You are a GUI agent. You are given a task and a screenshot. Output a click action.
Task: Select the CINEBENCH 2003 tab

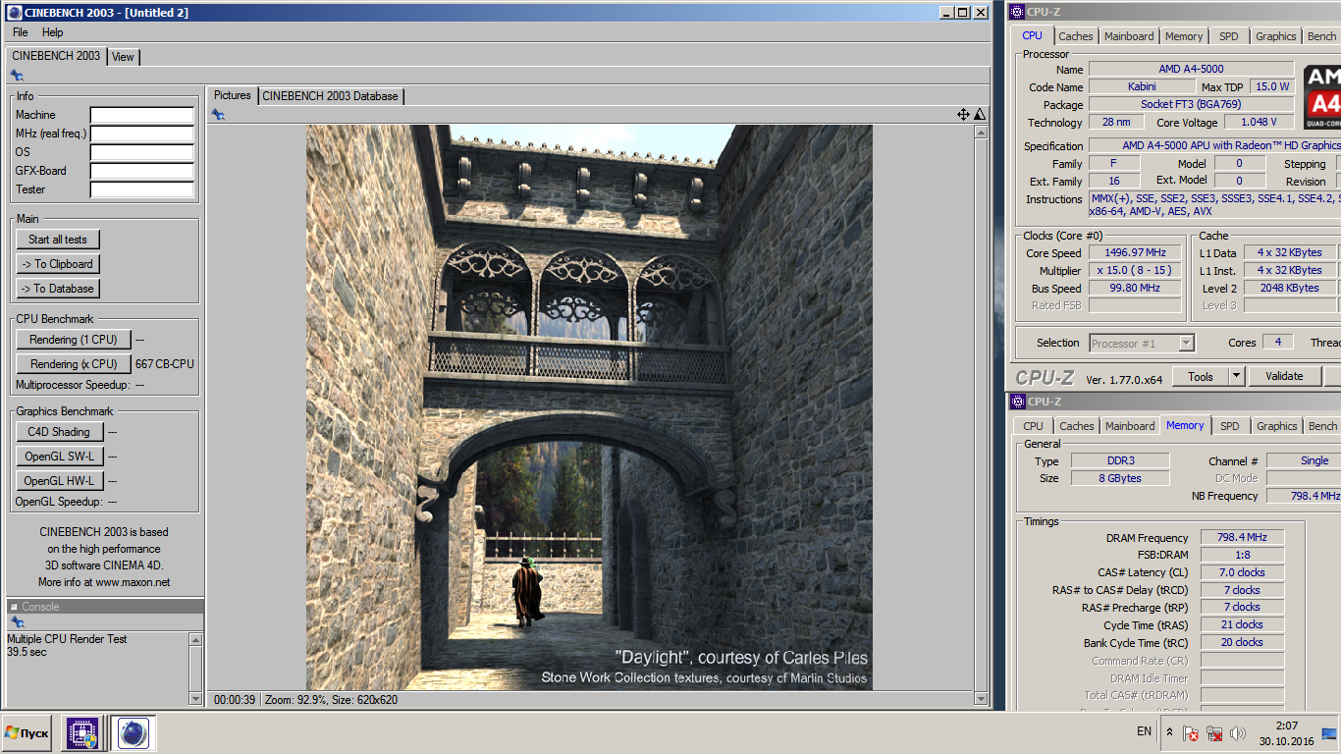pos(56,56)
